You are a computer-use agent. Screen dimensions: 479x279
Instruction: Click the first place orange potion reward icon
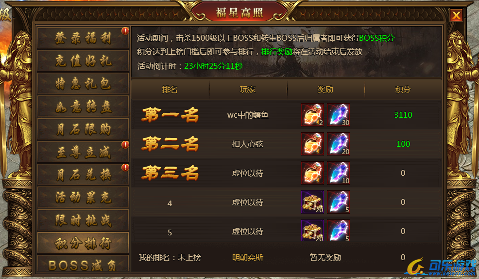click(312, 115)
